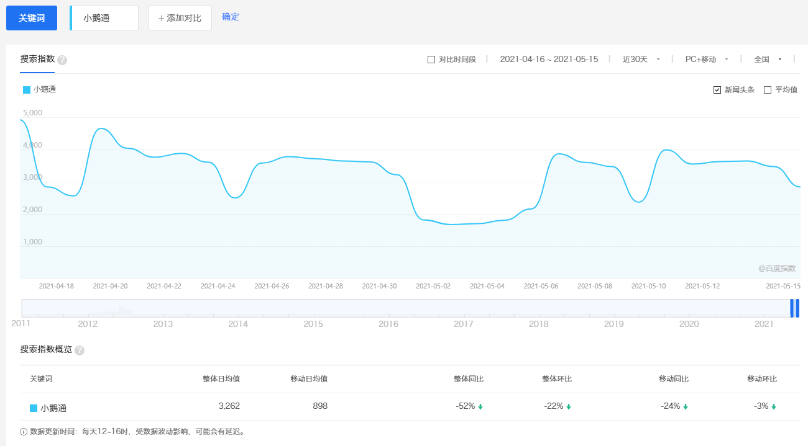Click the info icon before 数据更新时间
The image size is (808, 446).
[x=24, y=432]
